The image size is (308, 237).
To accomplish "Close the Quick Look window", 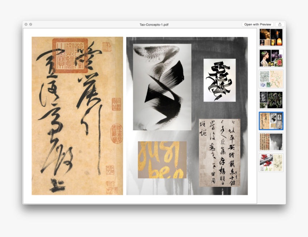I will (26, 24).
